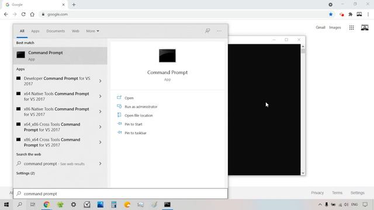Open Chrome from the taskbar
The width and height of the screenshot is (374, 210).
click(47, 205)
